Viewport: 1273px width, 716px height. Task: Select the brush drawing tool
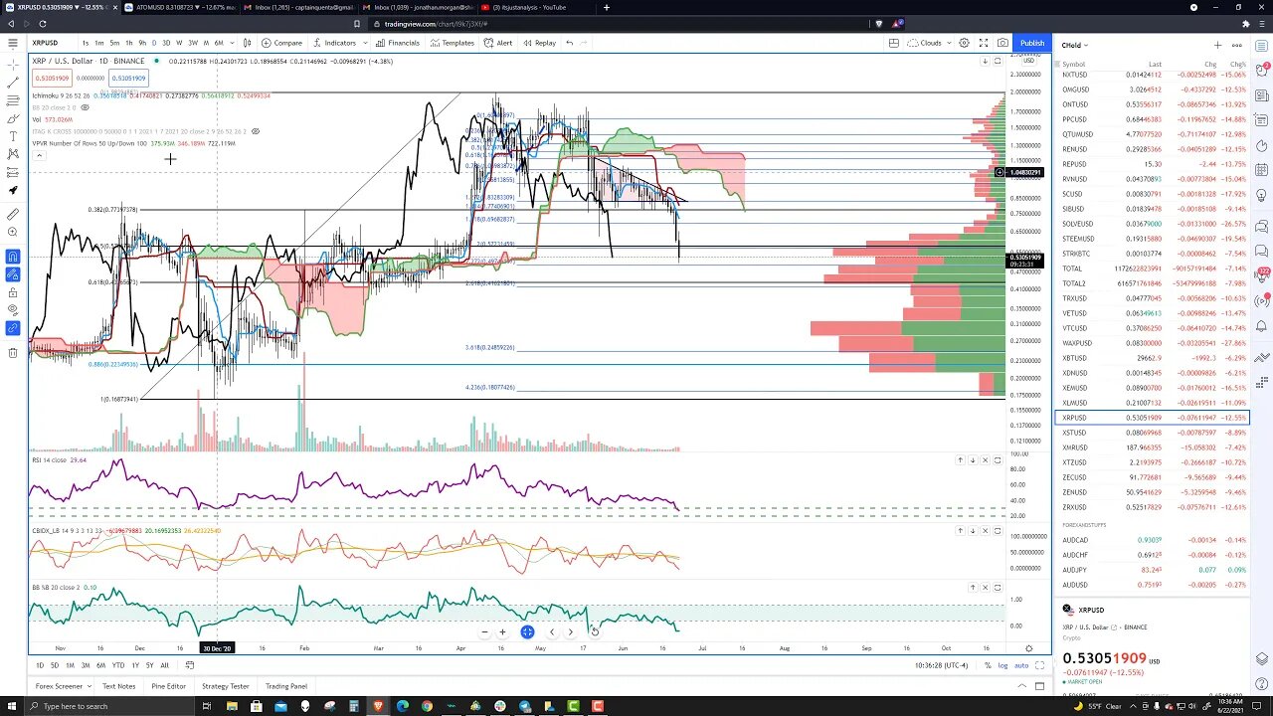[12, 118]
